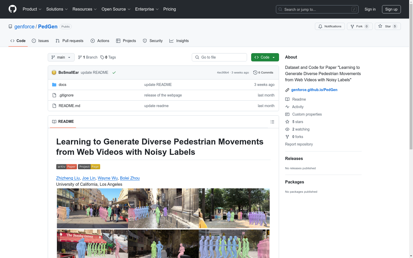413x258 pixels.
Task: Switch to the Actions tab
Action: click(100, 41)
